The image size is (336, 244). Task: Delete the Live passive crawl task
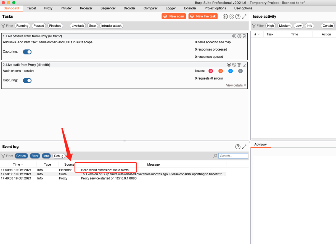[244, 36]
